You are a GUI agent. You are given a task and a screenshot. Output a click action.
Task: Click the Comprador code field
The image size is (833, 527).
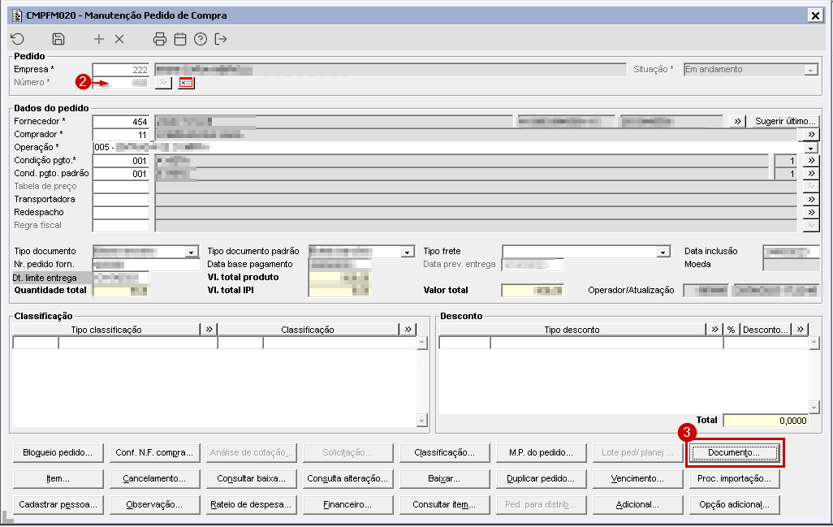pos(121,135)
